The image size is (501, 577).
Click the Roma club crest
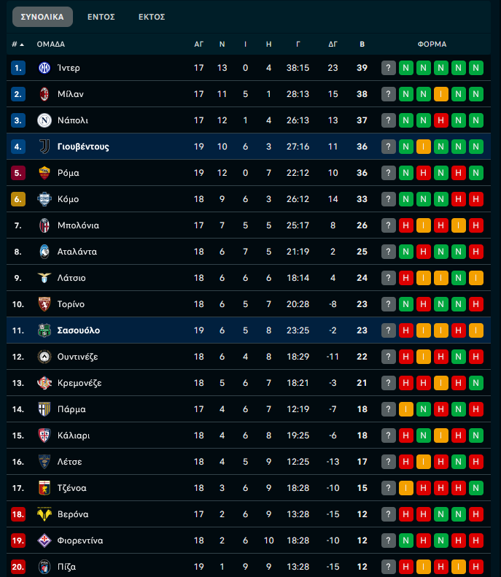coord(44,173)
